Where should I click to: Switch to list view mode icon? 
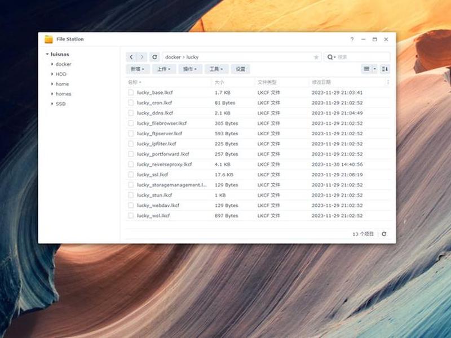pos(366,69)
